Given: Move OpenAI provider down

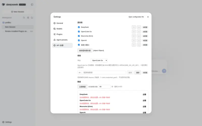Looking at the screenshot, I should pos(139,40).
